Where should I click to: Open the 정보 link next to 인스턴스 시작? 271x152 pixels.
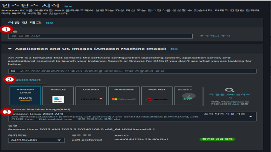coord(68,6)
